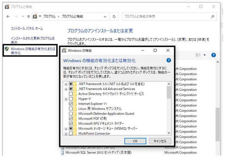Expand the MultiPoint Connector node

[66, 134]
